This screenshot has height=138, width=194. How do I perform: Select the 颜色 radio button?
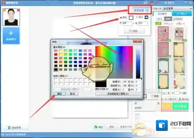pyautogui.click(x=121, y=18)
